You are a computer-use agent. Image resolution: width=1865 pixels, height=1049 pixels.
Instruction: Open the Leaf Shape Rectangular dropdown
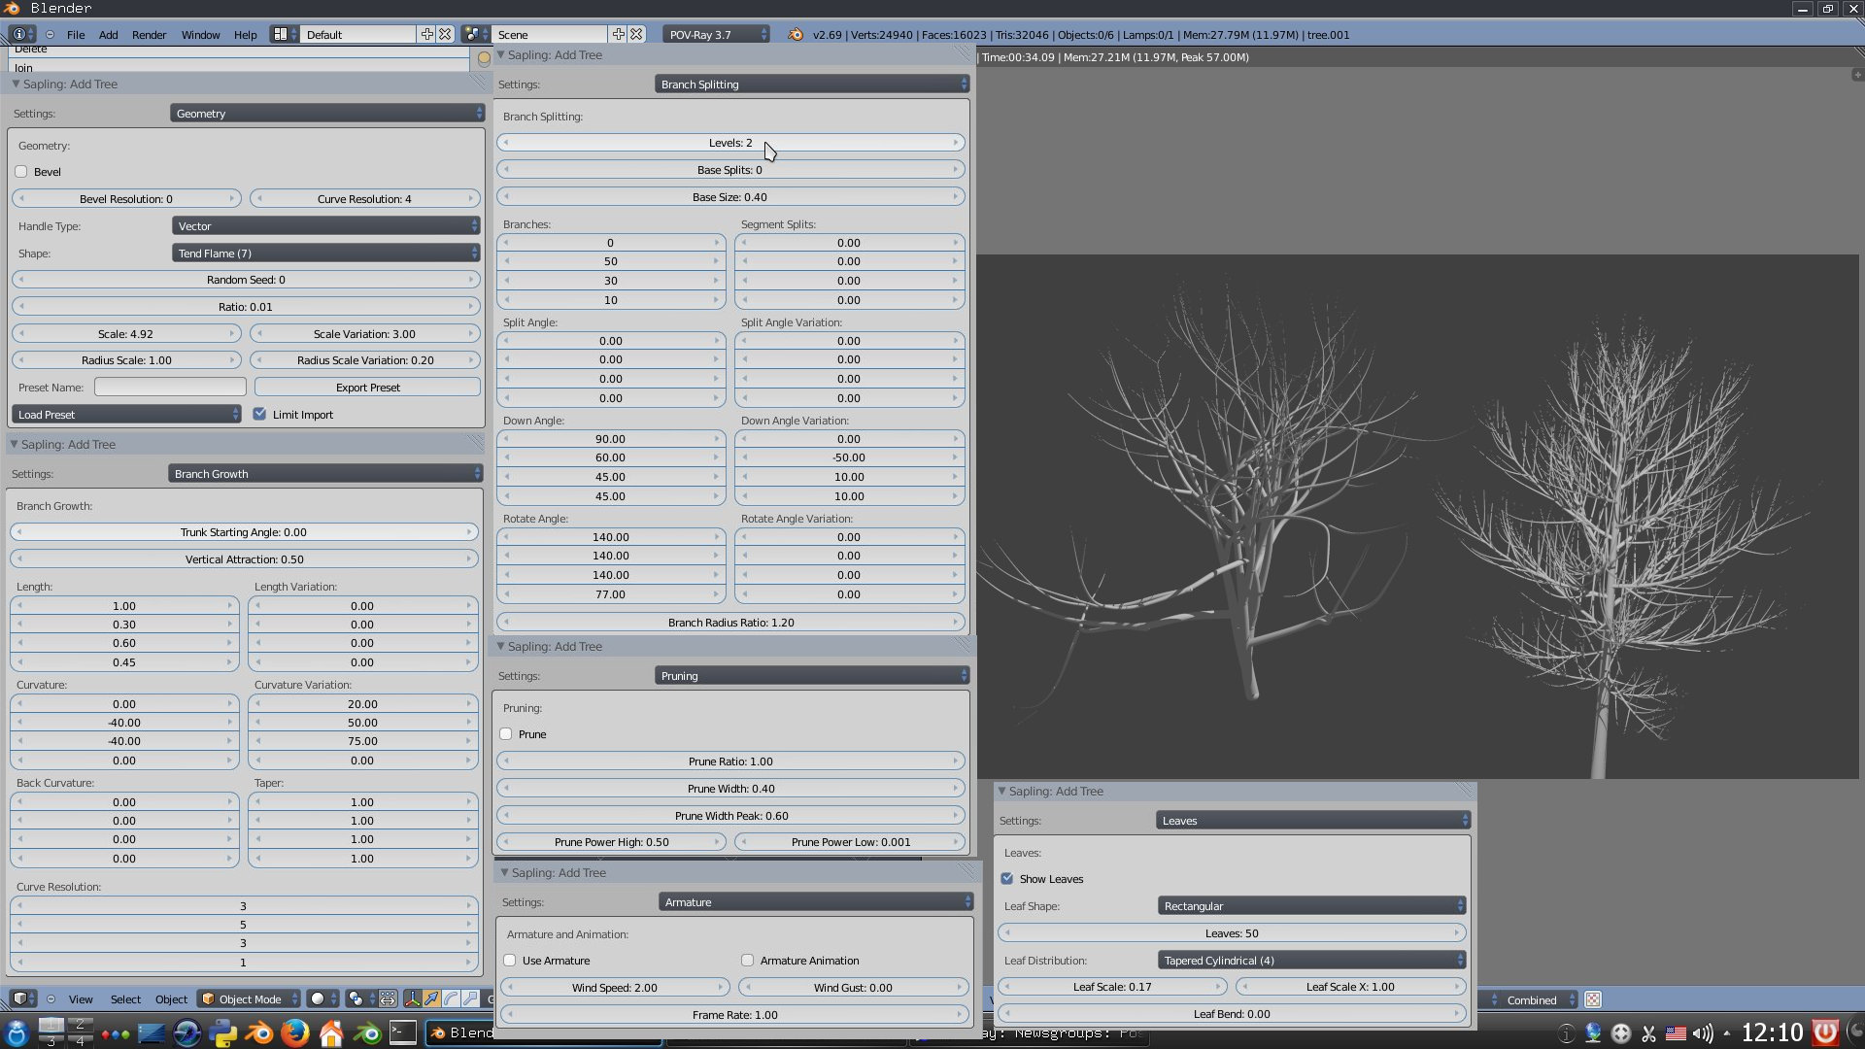click(1311, 906)
